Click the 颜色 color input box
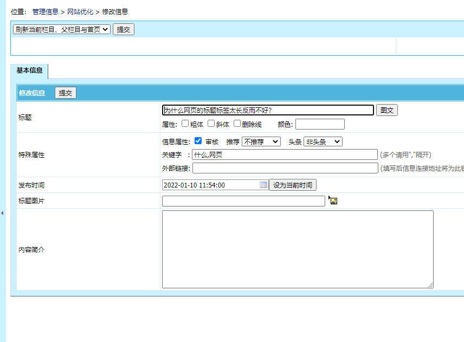 click(320, 124)
